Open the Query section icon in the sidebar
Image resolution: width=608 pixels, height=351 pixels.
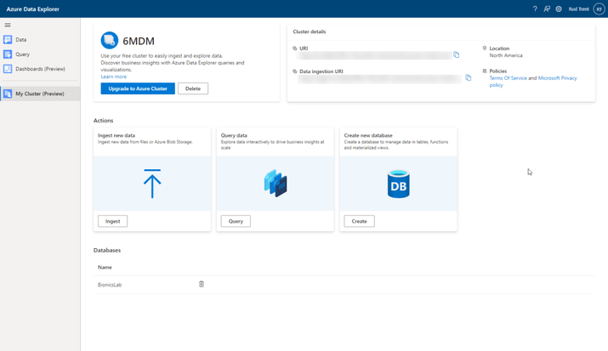8,54
